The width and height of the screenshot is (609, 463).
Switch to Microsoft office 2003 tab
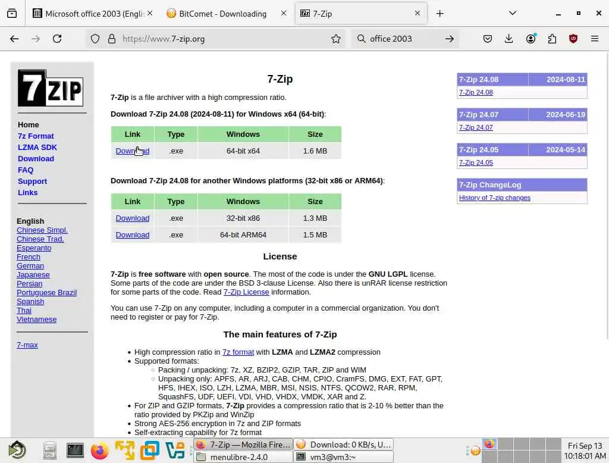[95, 14]
